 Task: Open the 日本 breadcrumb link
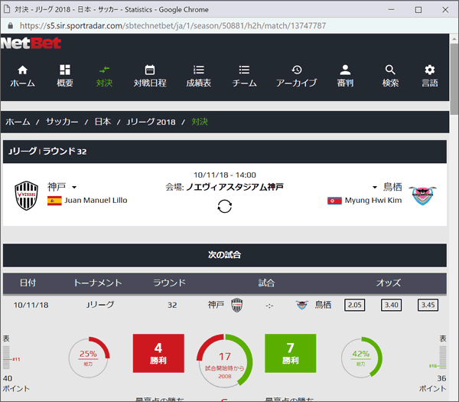tap(103, 122)
